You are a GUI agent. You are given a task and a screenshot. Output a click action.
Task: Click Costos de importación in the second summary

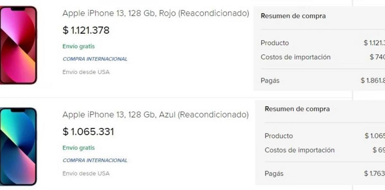pos(299,150)
